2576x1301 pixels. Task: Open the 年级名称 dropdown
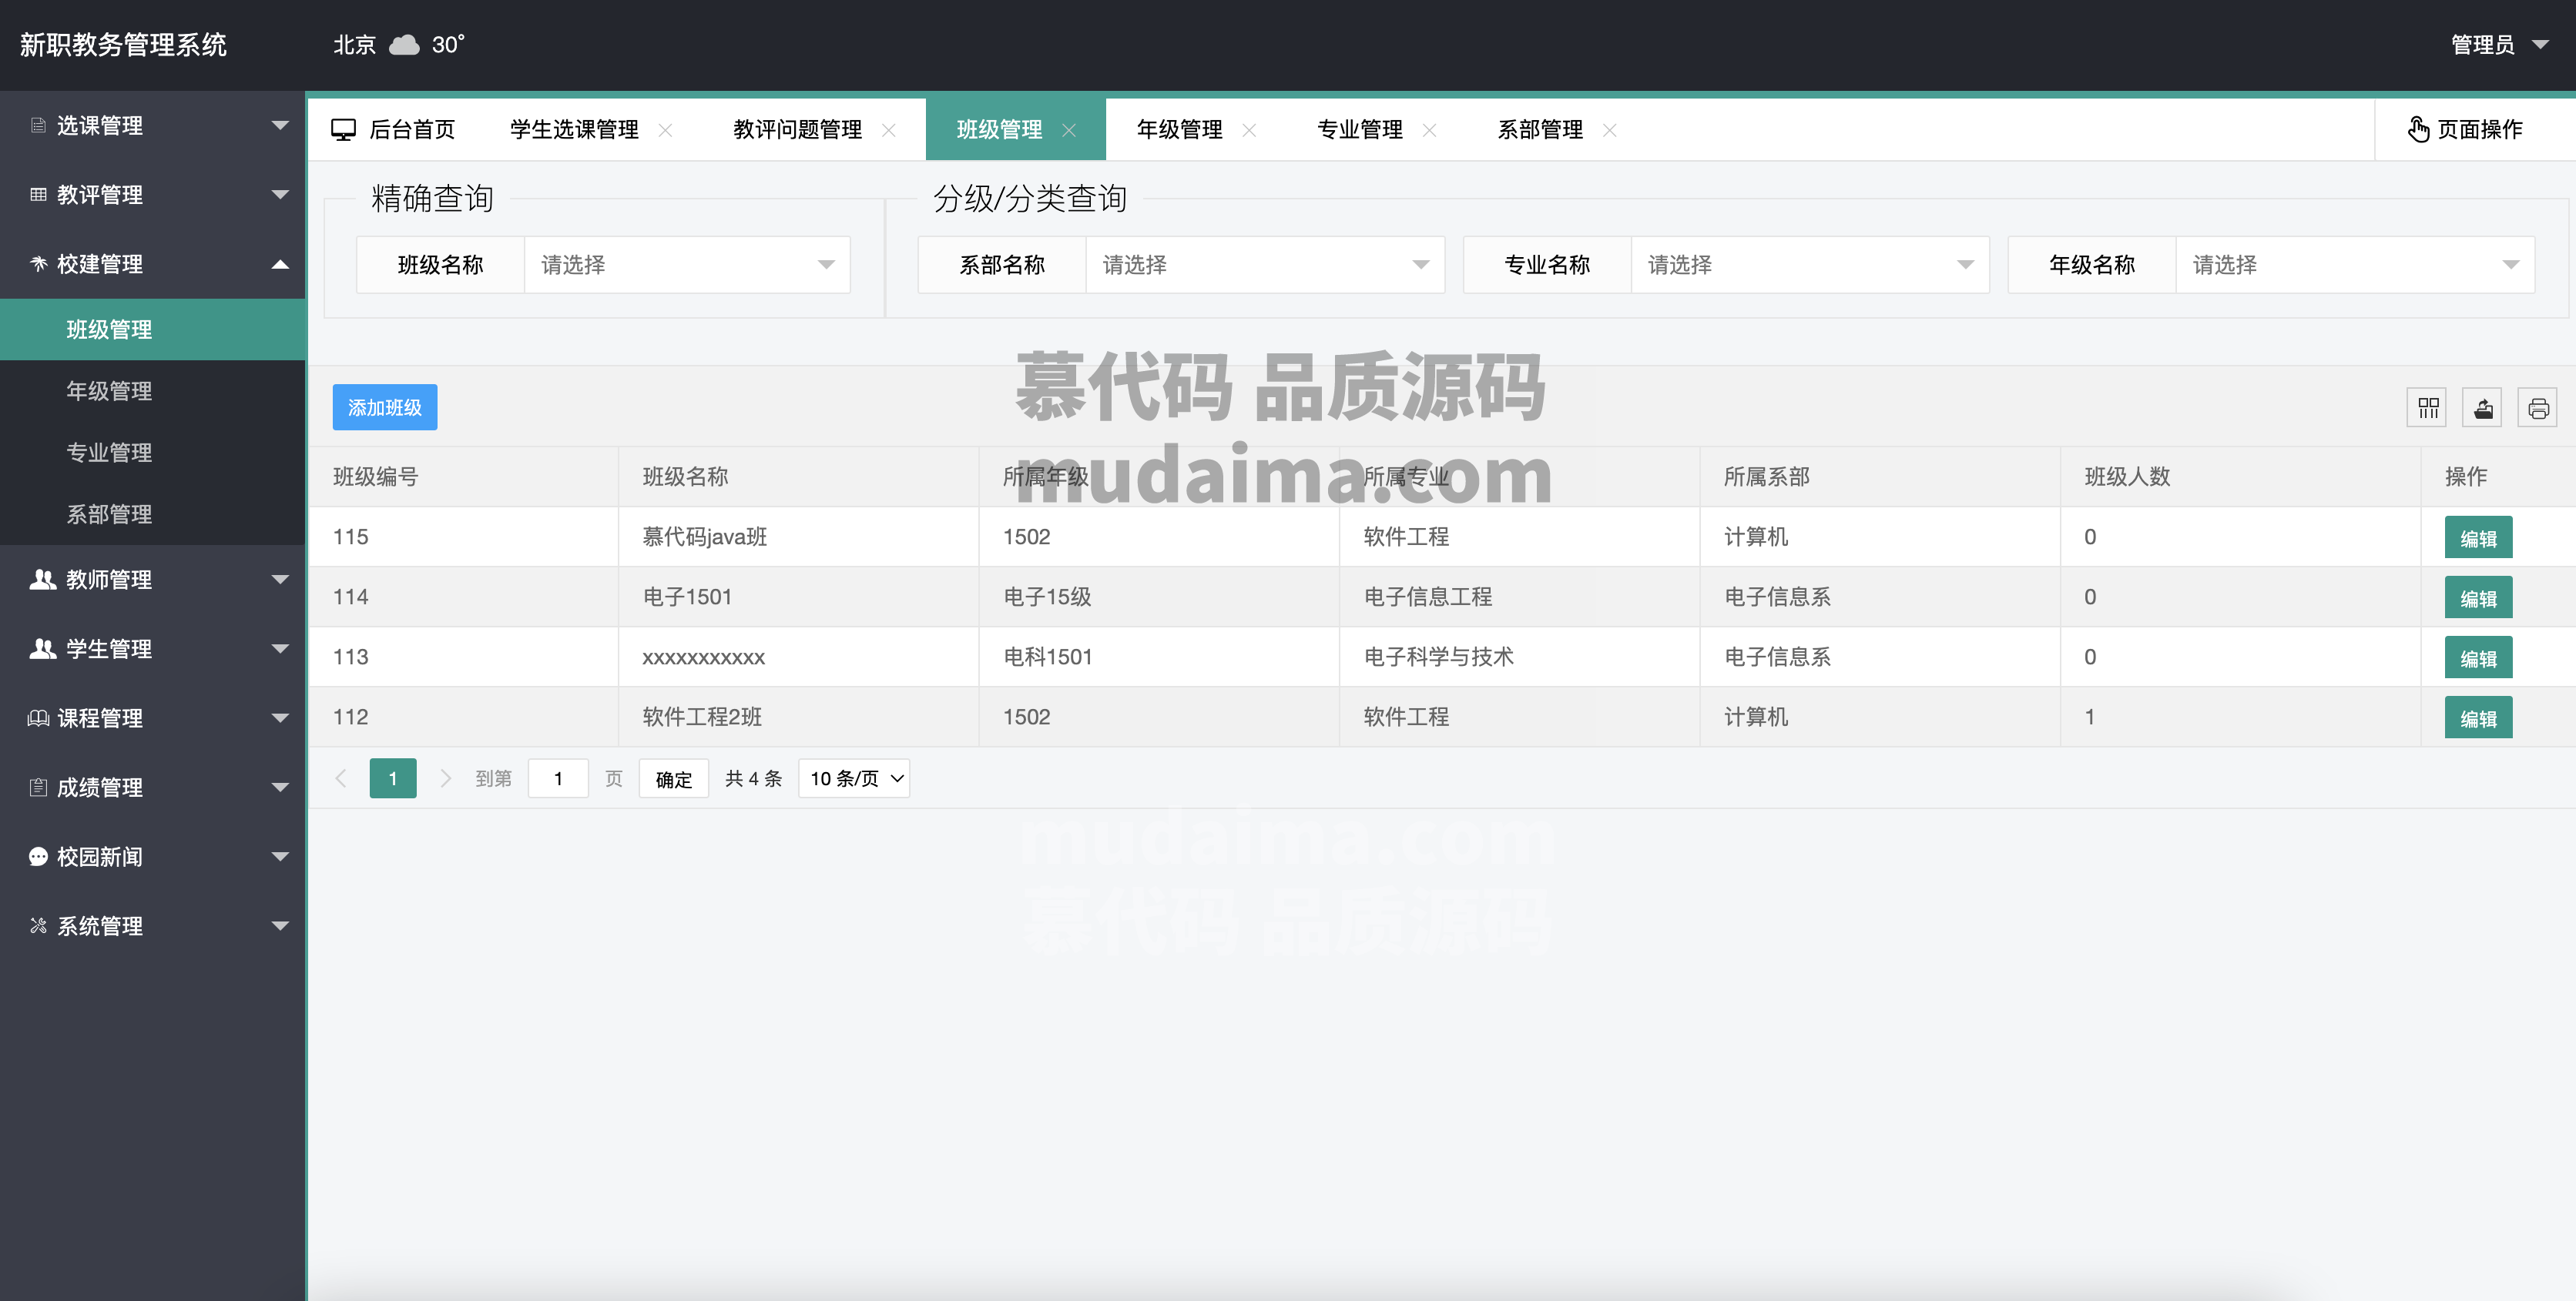point(2355,265)
